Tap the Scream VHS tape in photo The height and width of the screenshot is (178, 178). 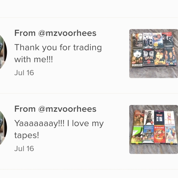pos(137,58)
